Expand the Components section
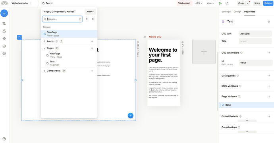Image resolution: width=274 pixels, height=143 pixels. pyautogui.click(x=44, y=71)
